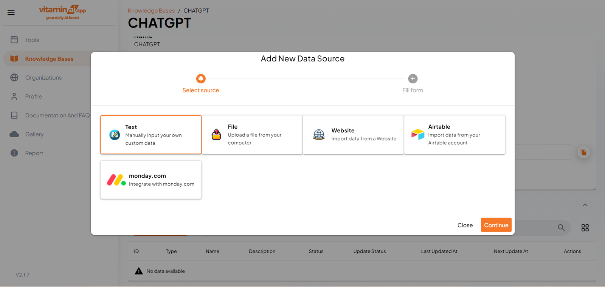Viewport: 605px width, 287px height.
Task: Click the Select source step circle
Action: click(201, 78)
